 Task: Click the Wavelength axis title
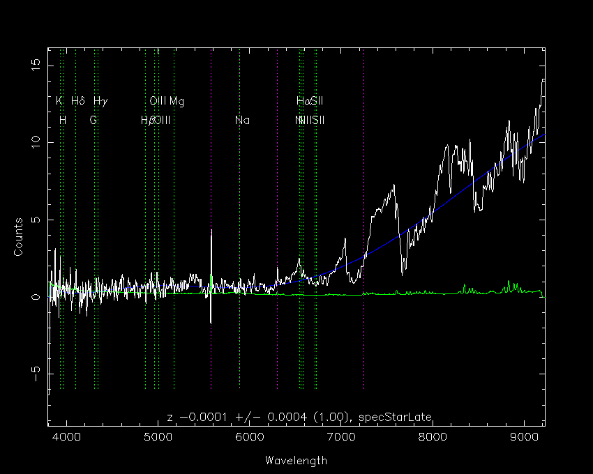[x=296, y=460]
